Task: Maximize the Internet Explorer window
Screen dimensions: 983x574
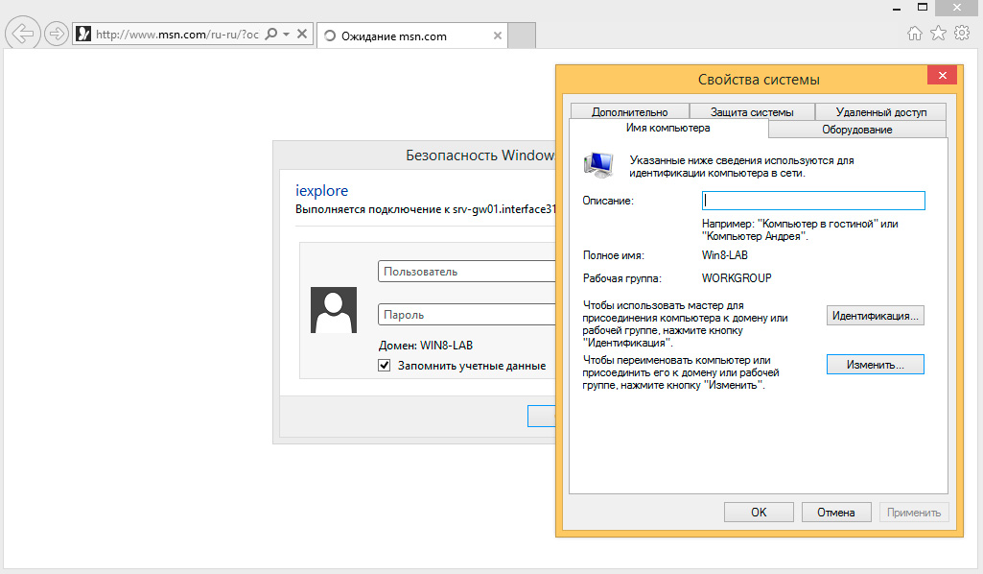Action: [x=923, y=8]
